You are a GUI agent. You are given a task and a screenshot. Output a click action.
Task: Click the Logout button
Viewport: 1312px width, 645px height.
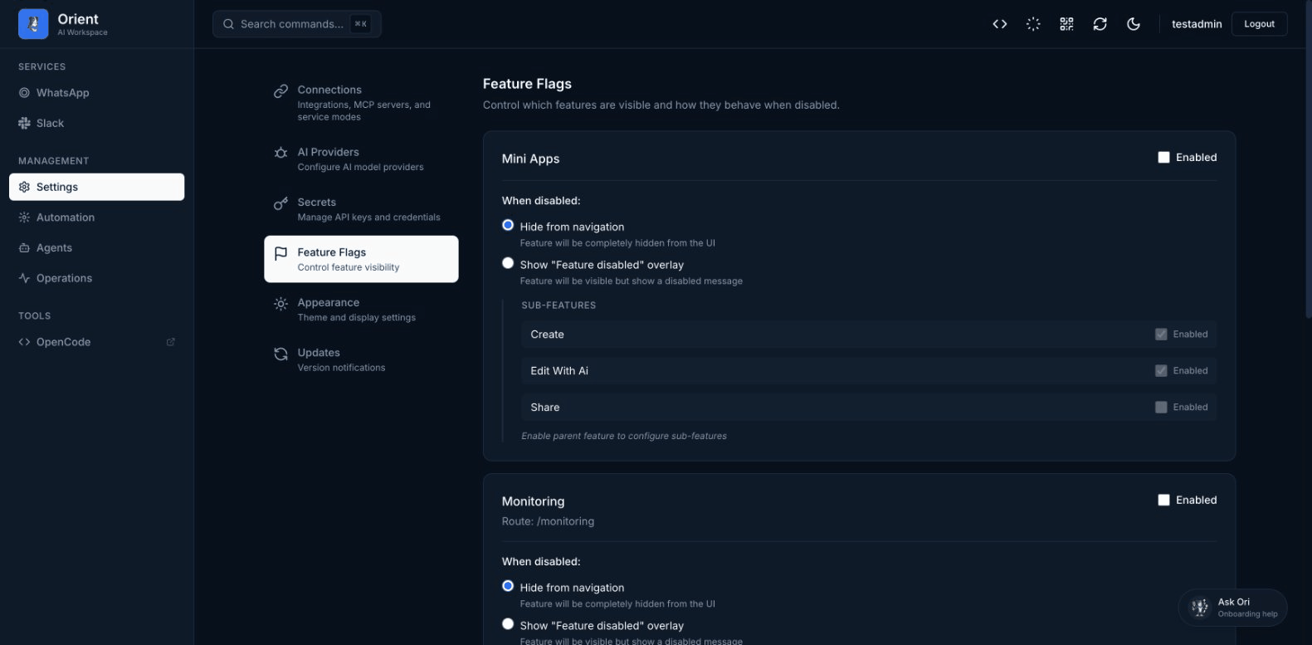pyautogui.click(x=1258, y=24)
